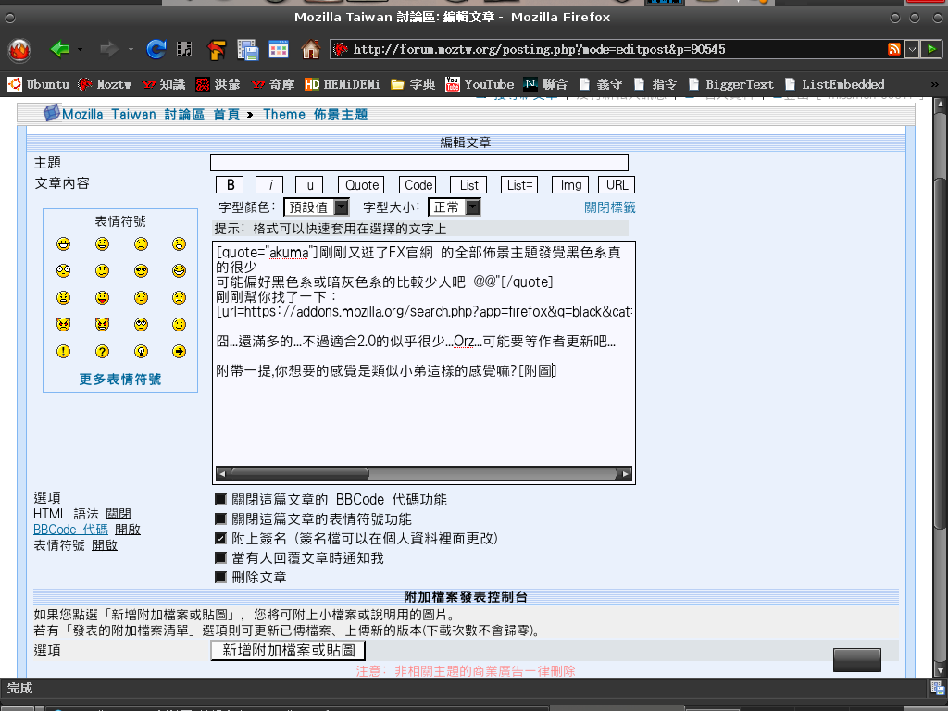The image size is (948, 711).
Task: Go to Home via the house icon
Action: 310,49
